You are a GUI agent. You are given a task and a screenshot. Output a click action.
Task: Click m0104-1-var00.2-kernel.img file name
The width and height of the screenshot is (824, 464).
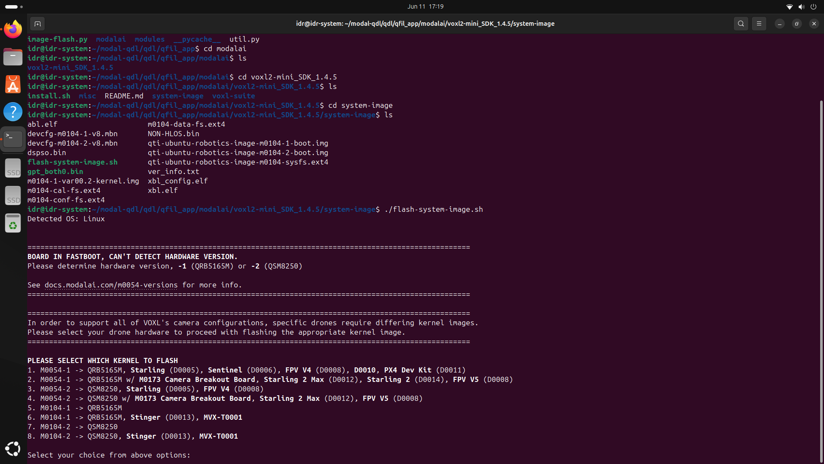click(x=83, y=181)
